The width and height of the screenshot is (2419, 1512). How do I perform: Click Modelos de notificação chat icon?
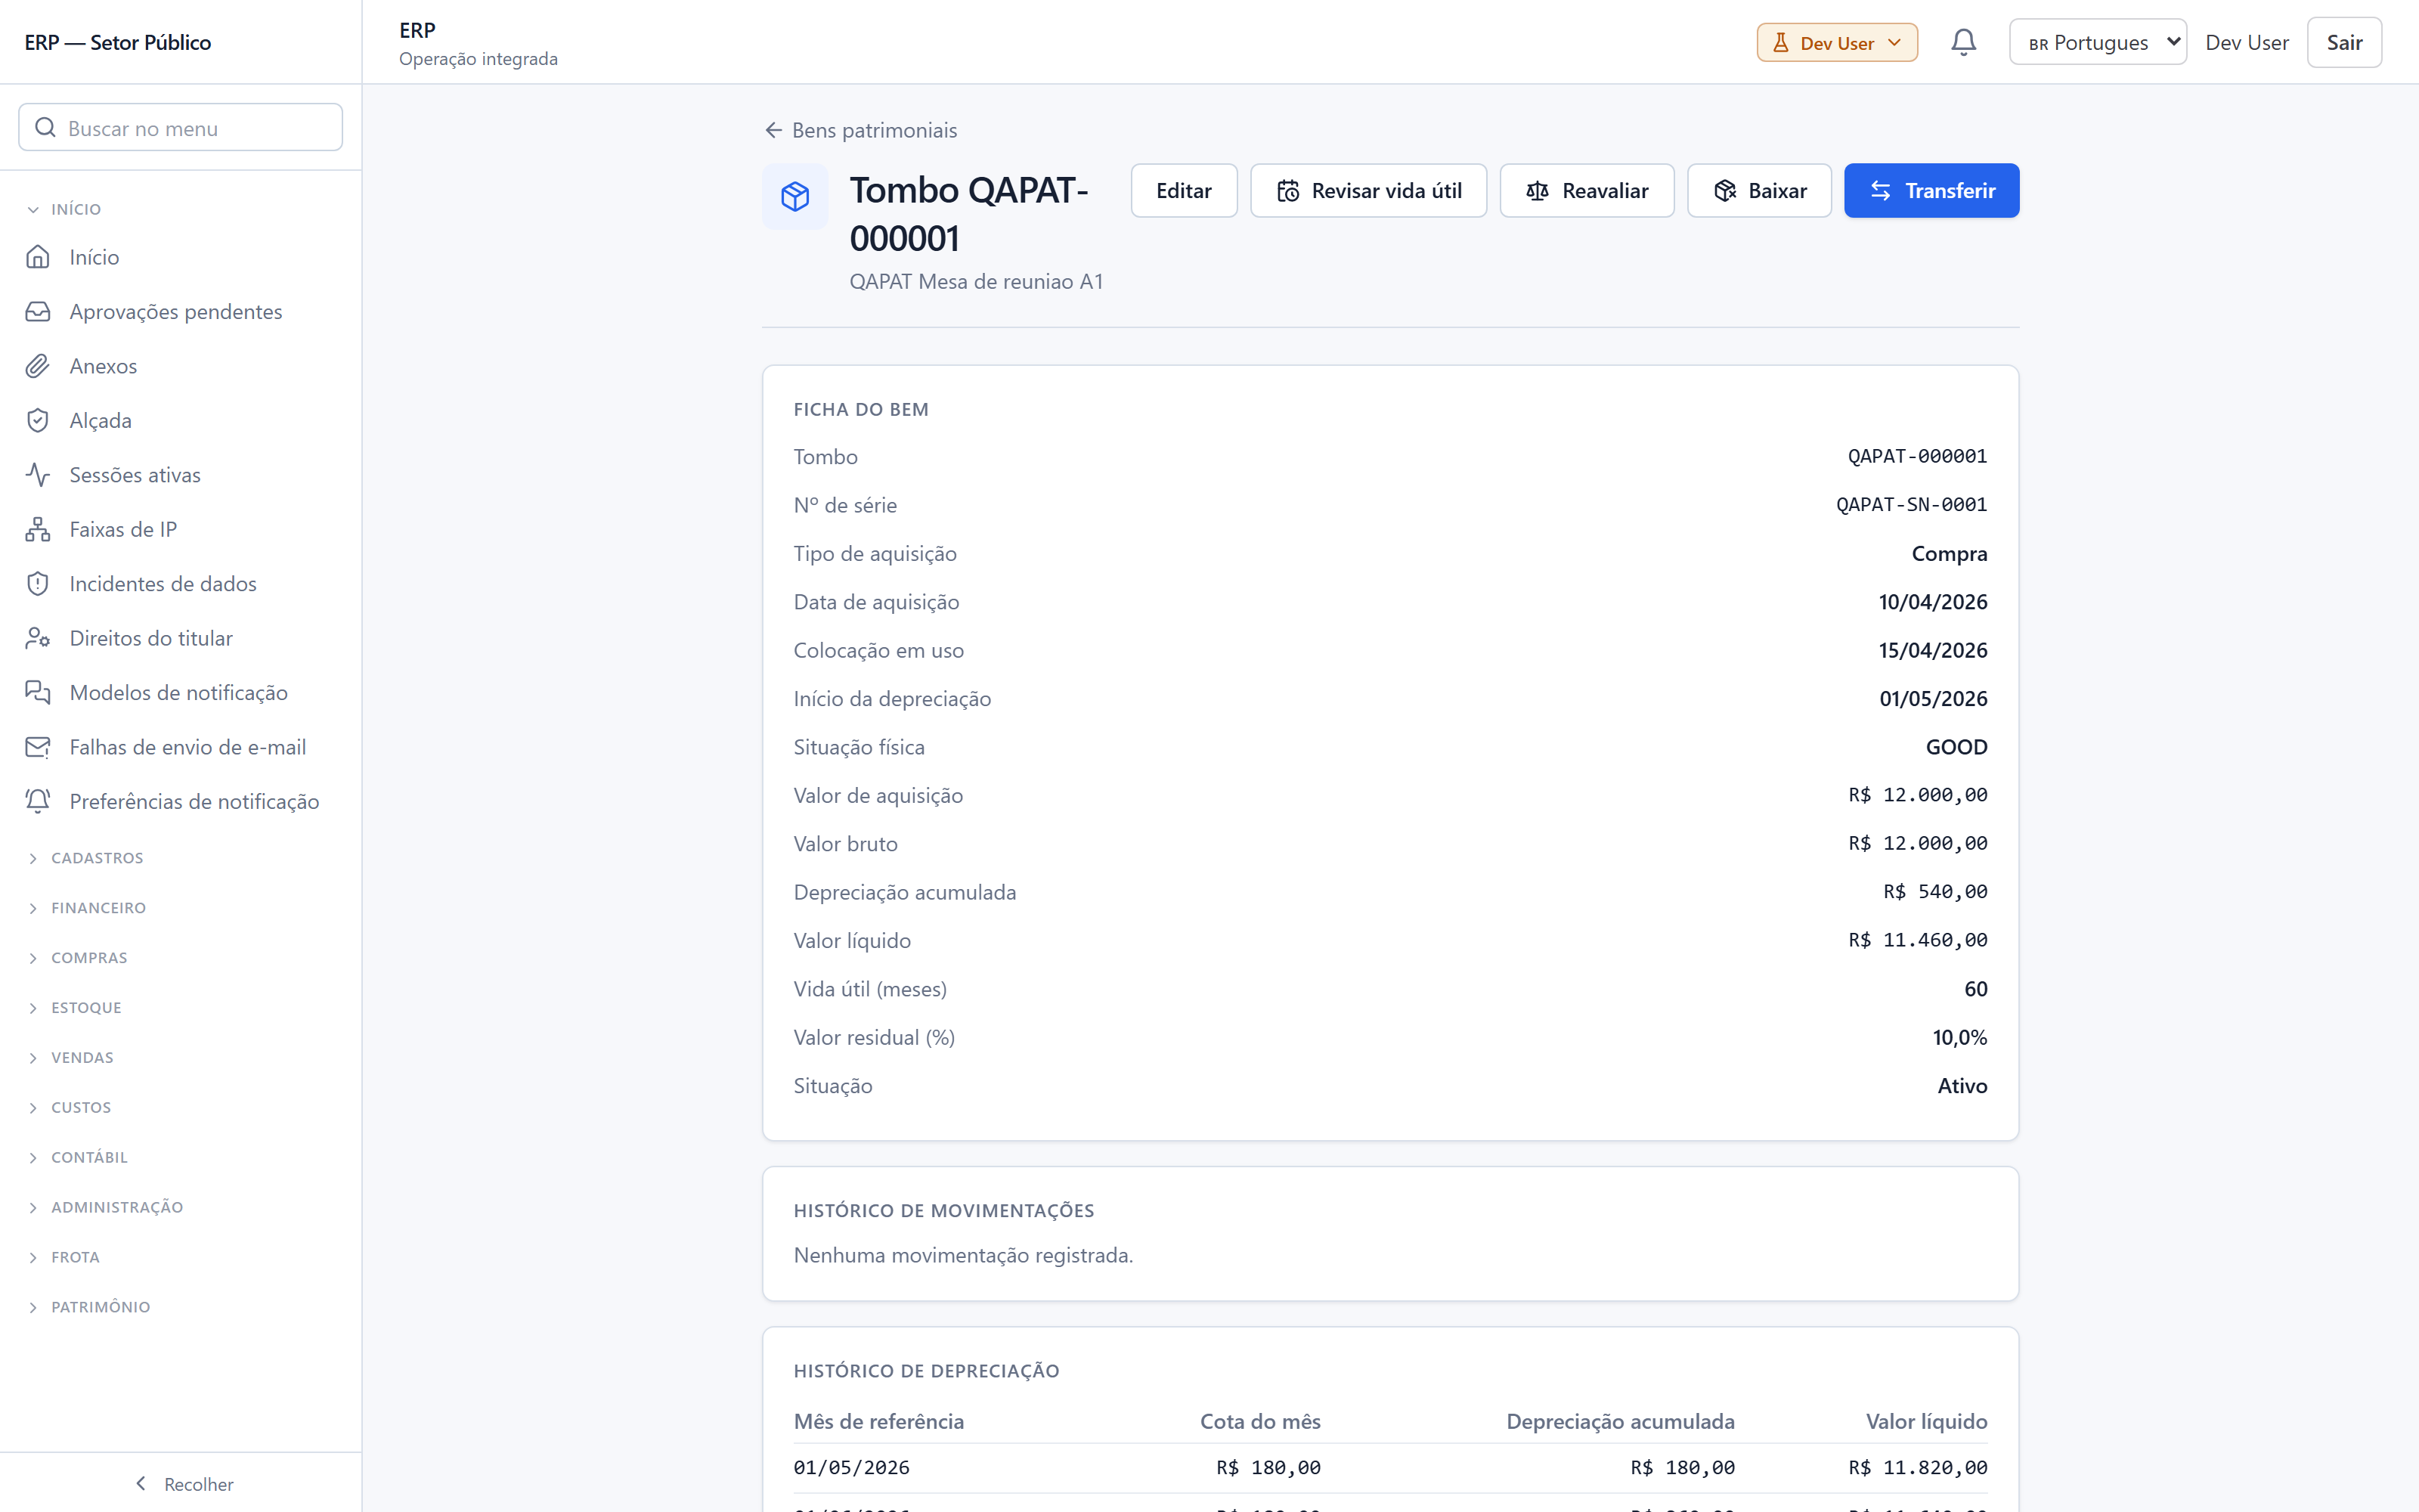(38, 692)
